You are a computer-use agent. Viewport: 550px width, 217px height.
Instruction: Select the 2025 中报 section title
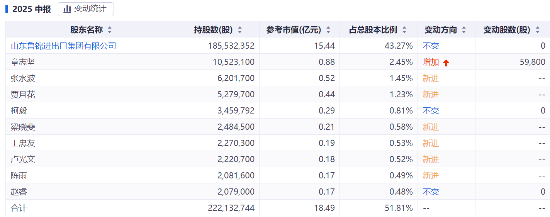32,9
